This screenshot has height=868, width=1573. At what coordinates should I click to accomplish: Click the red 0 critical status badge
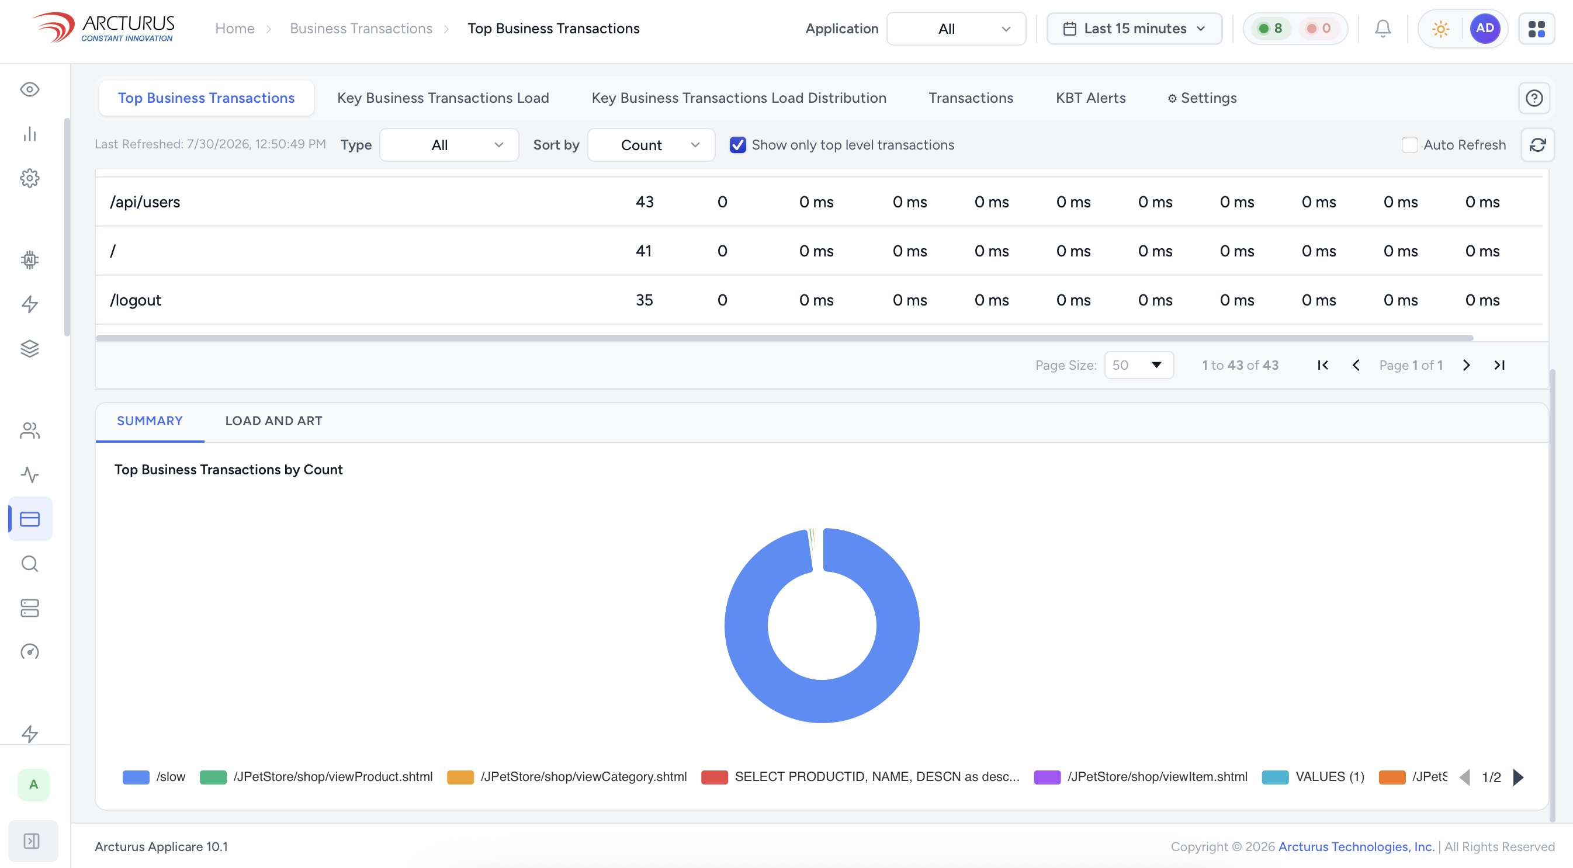[1318, 29]
